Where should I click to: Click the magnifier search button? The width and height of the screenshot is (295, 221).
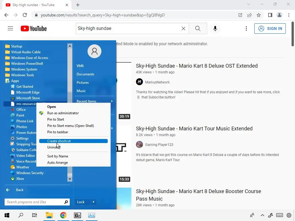click(198, 28)
